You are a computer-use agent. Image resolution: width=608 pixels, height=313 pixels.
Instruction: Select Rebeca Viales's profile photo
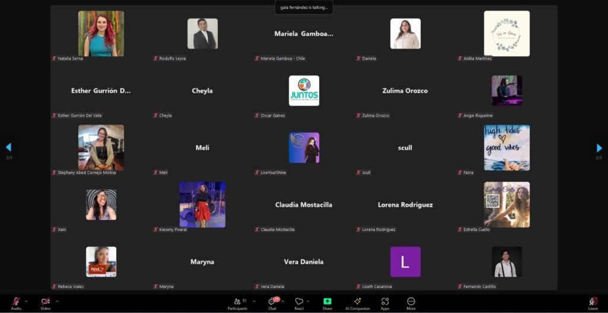click(x=101, y=262)
